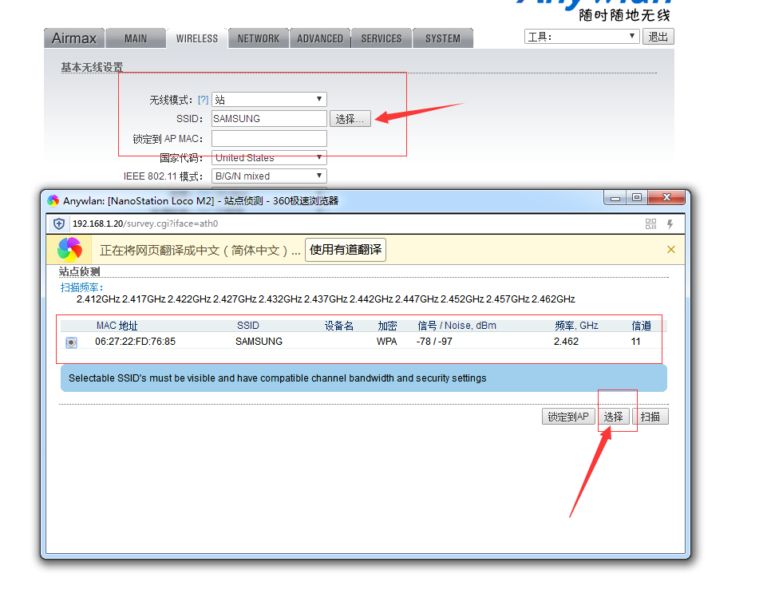The image size is (767, 613).
Task: Select the radio button for SAMSUNG network
Action: pos(71,342)
